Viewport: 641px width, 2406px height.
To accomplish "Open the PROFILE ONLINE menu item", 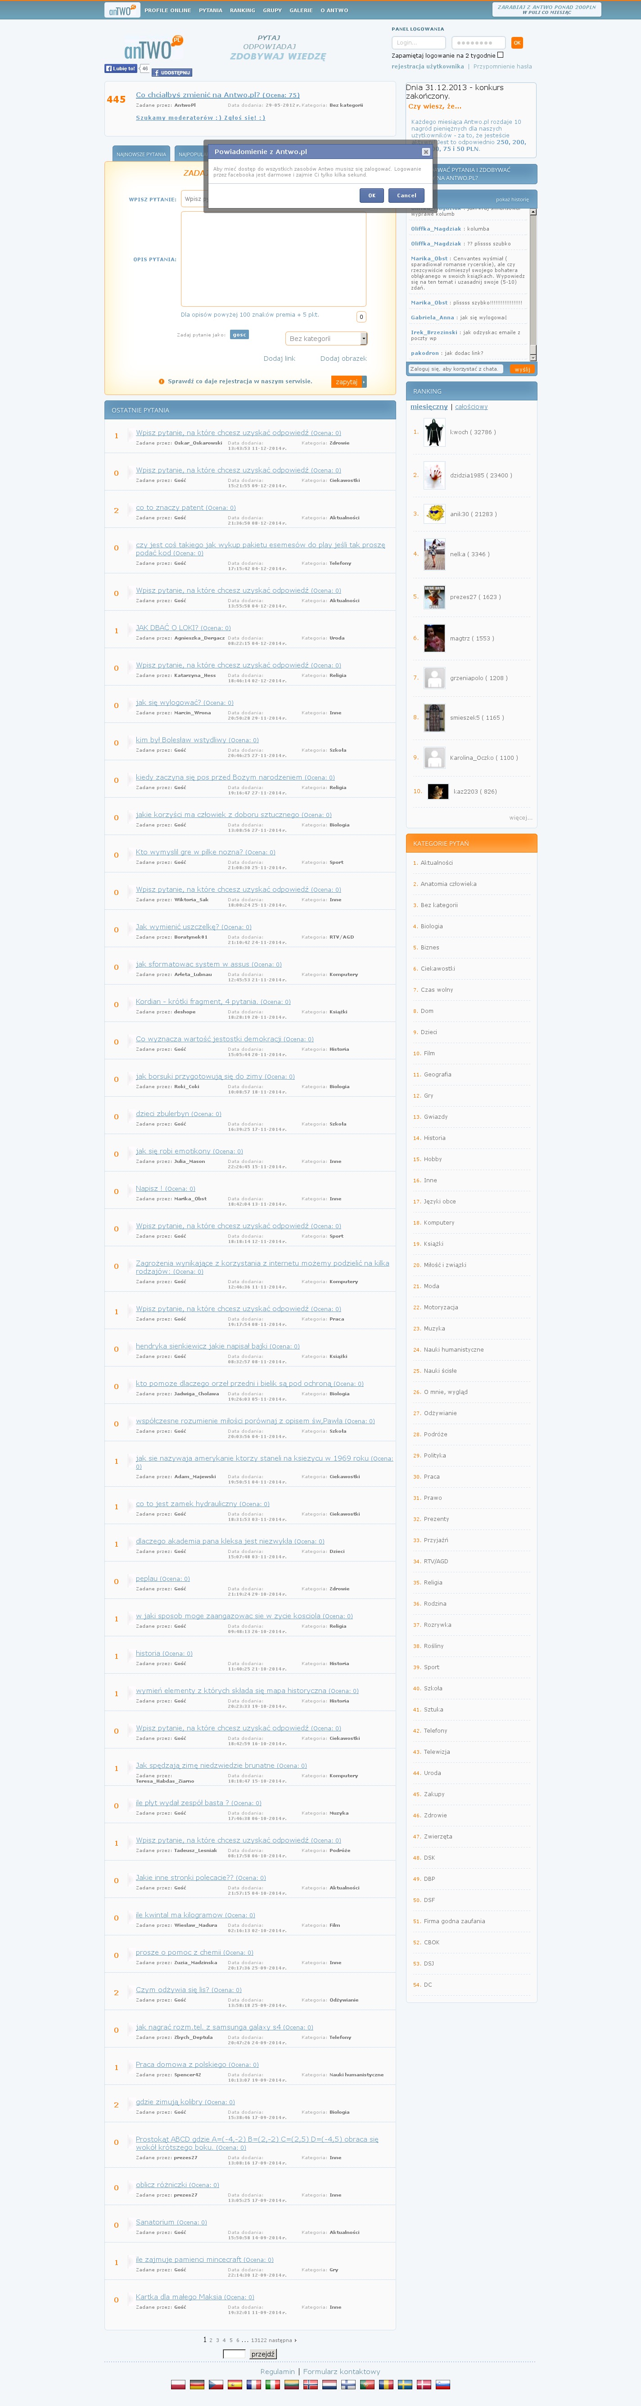I will click(167, 10).
